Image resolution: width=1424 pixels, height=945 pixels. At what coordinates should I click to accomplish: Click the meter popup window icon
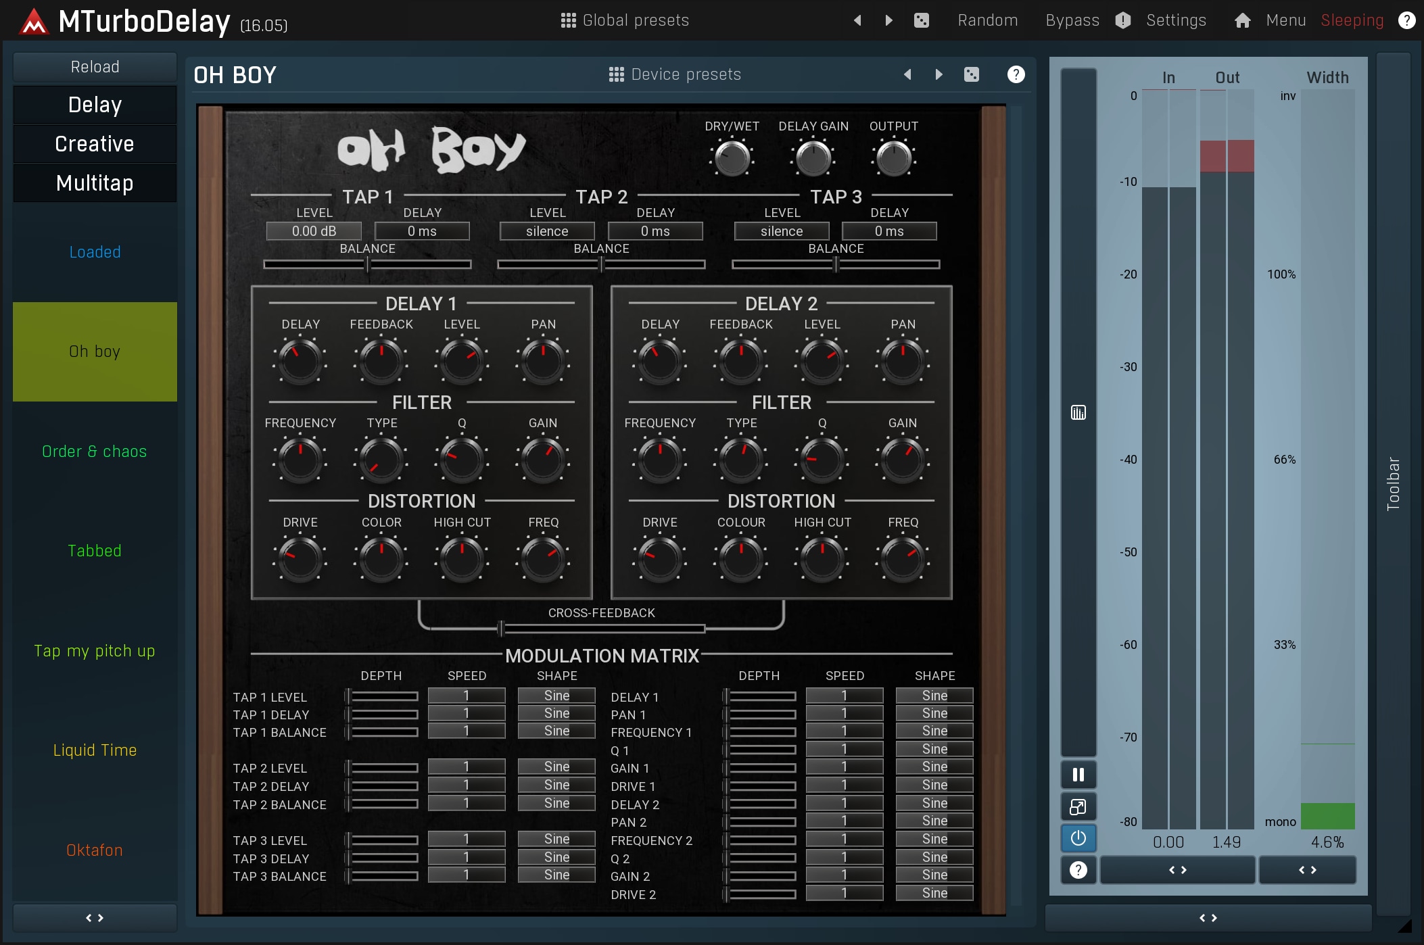[x=1078, y=806]
